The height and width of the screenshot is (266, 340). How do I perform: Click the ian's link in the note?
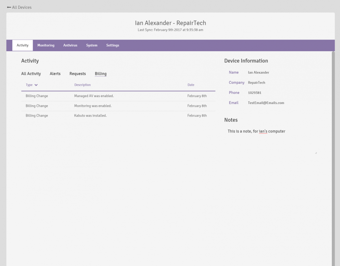click(263, 131)
